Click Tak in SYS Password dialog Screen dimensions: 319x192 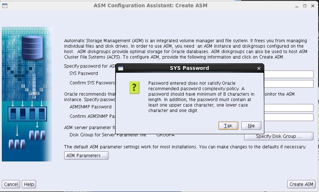(x=228, y=125)
